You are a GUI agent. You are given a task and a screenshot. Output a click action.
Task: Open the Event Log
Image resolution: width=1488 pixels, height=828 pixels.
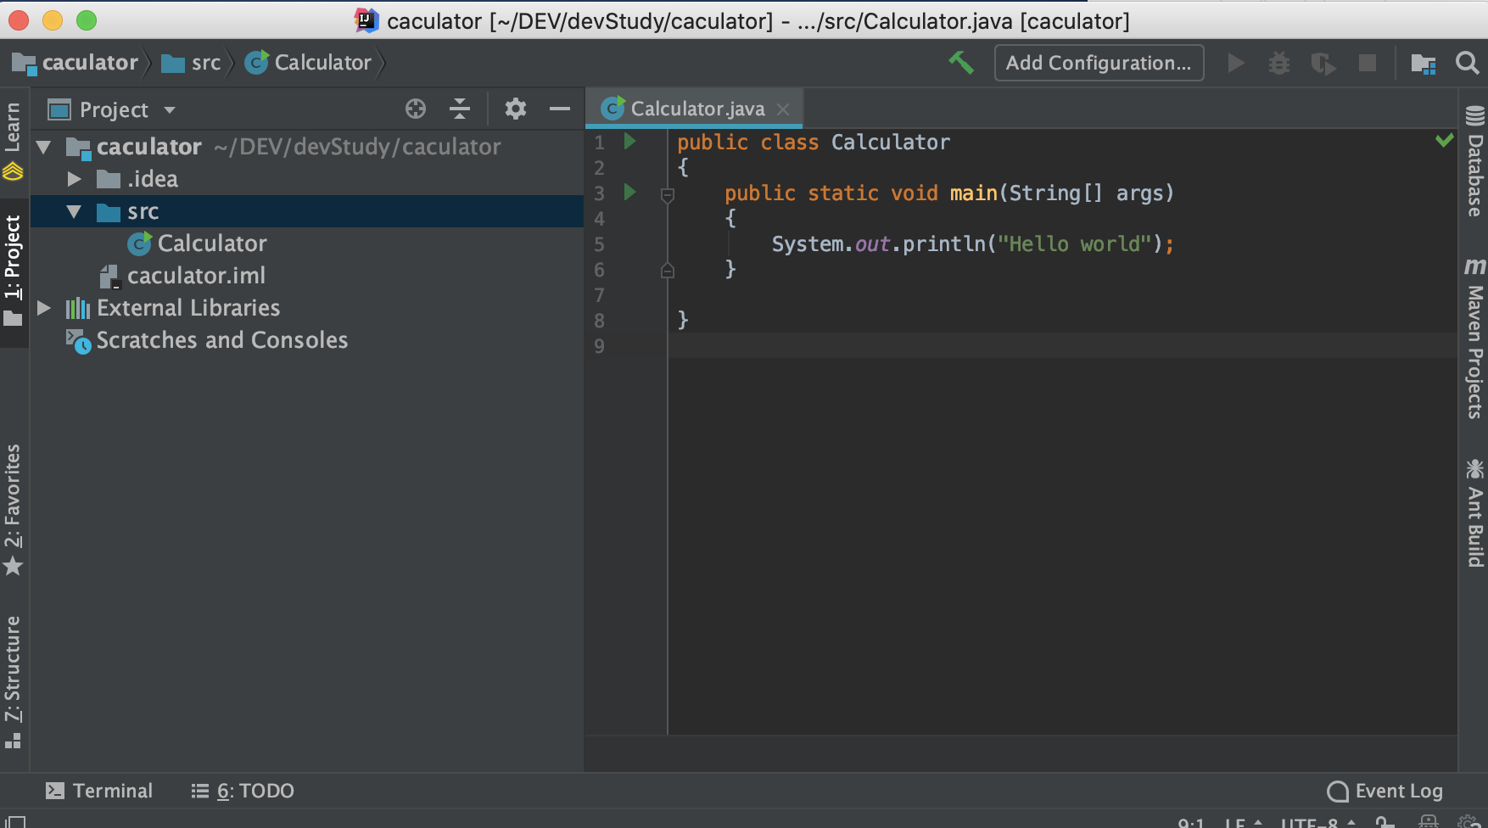1385,791
